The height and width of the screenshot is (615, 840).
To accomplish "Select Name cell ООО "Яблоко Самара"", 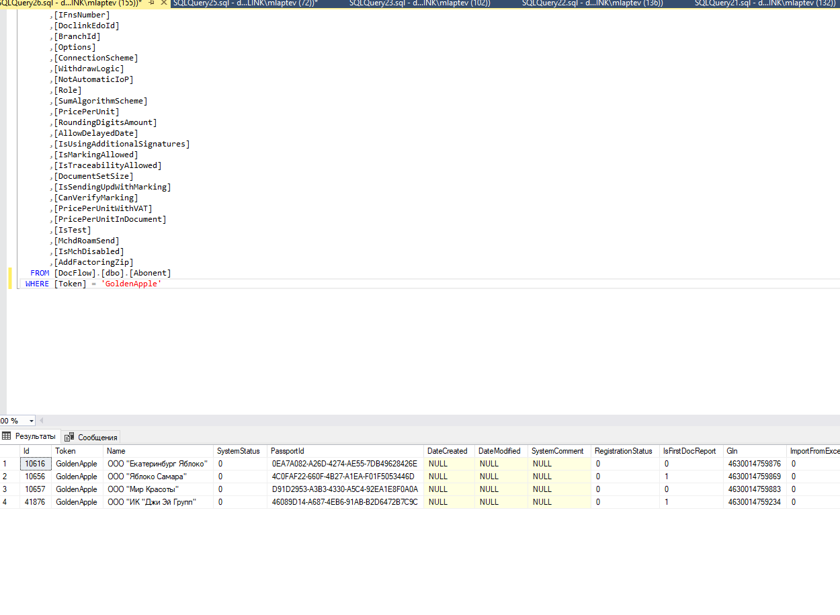I will 159,477.
